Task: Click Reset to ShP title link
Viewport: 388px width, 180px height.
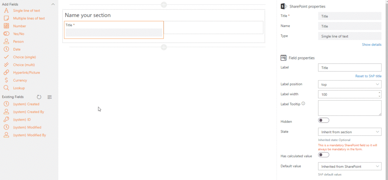Action: (x=368, y=76)
